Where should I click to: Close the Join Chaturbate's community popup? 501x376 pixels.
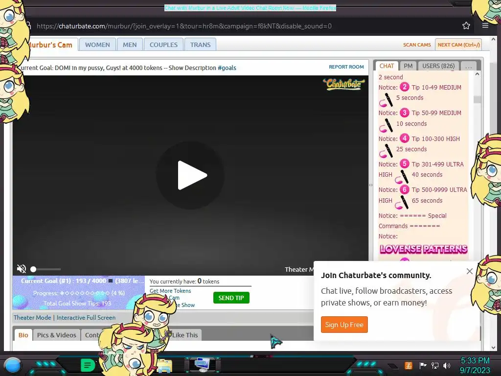coord(469,271)
